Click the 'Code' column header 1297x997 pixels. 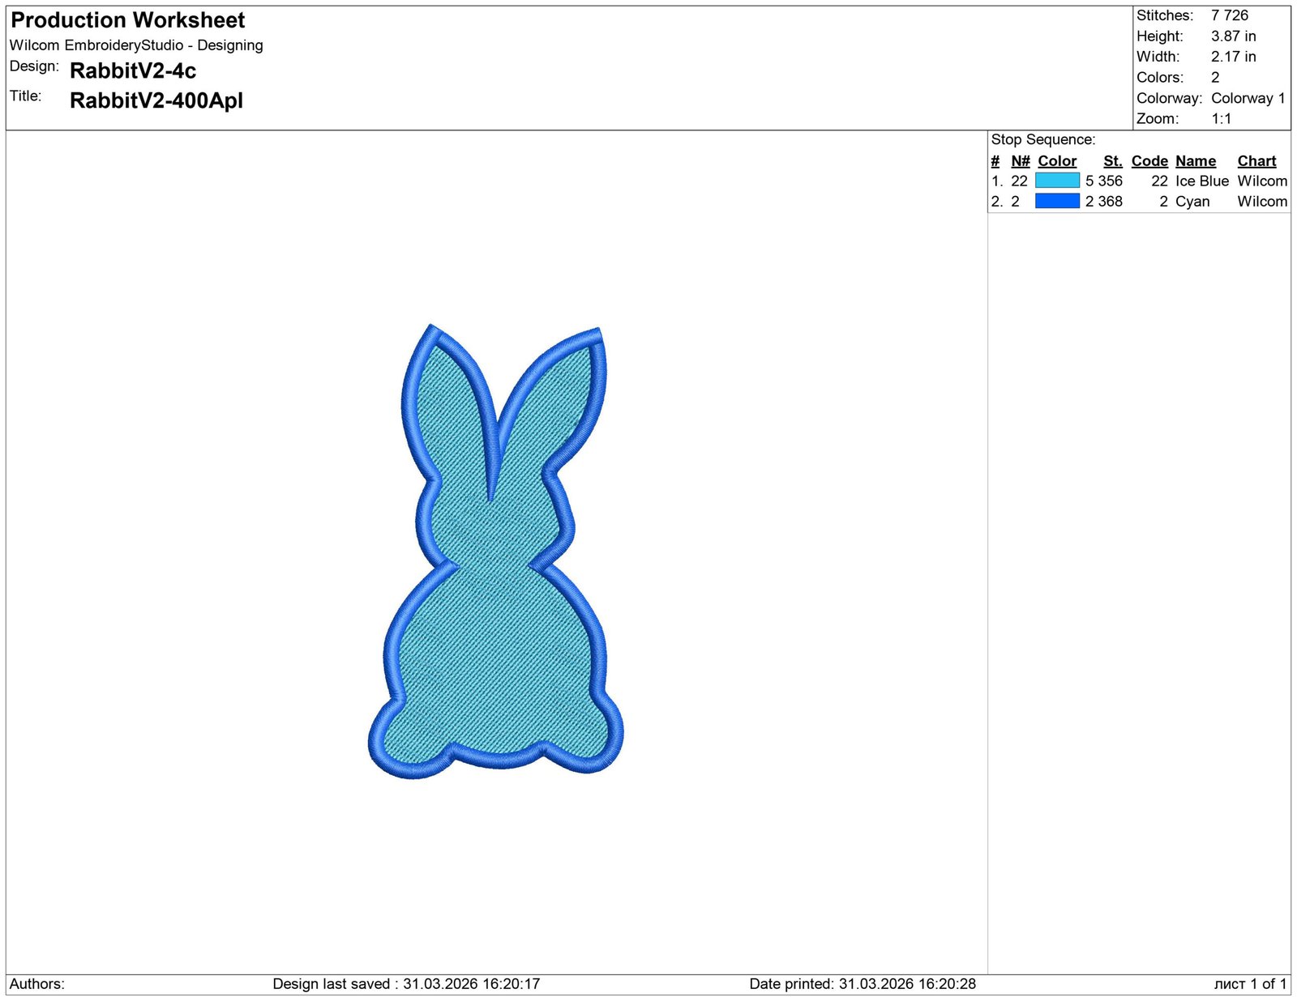[x=1149, y=161]
